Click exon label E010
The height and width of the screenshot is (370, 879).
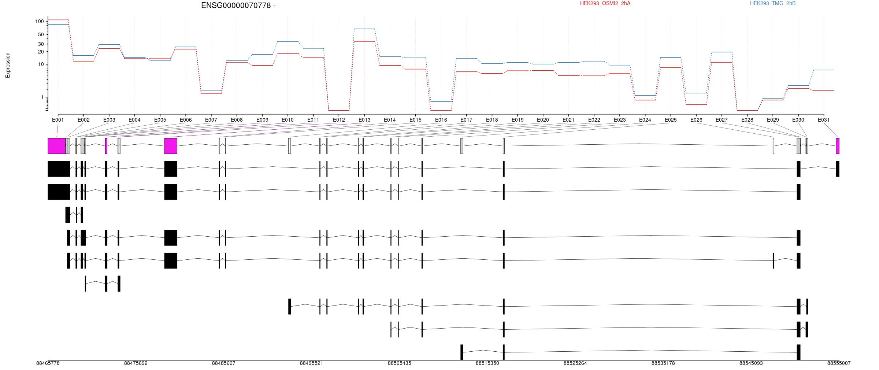[288, 120]
